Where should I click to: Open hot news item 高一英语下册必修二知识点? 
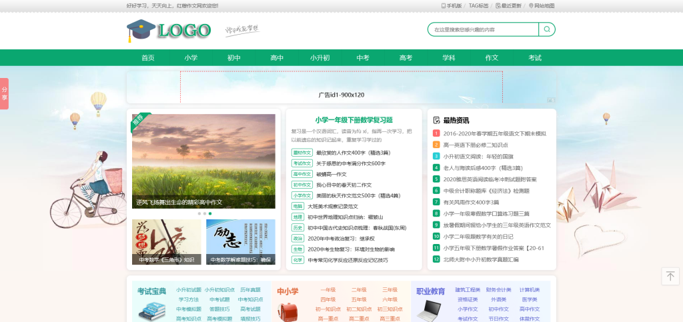pos(476,145)
